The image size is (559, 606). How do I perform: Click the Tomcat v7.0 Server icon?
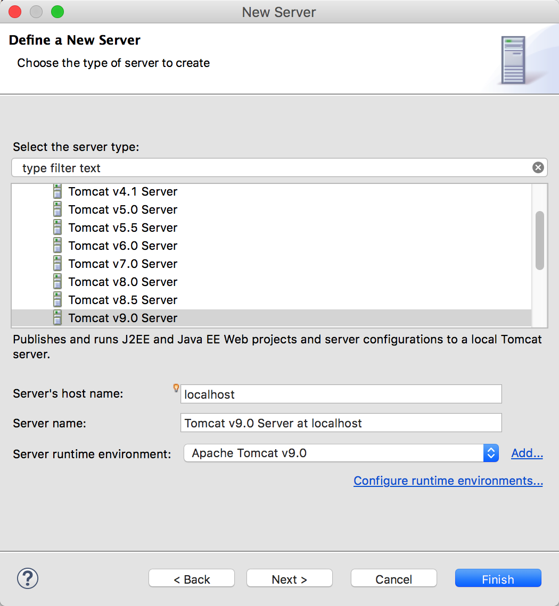point(57,264)
